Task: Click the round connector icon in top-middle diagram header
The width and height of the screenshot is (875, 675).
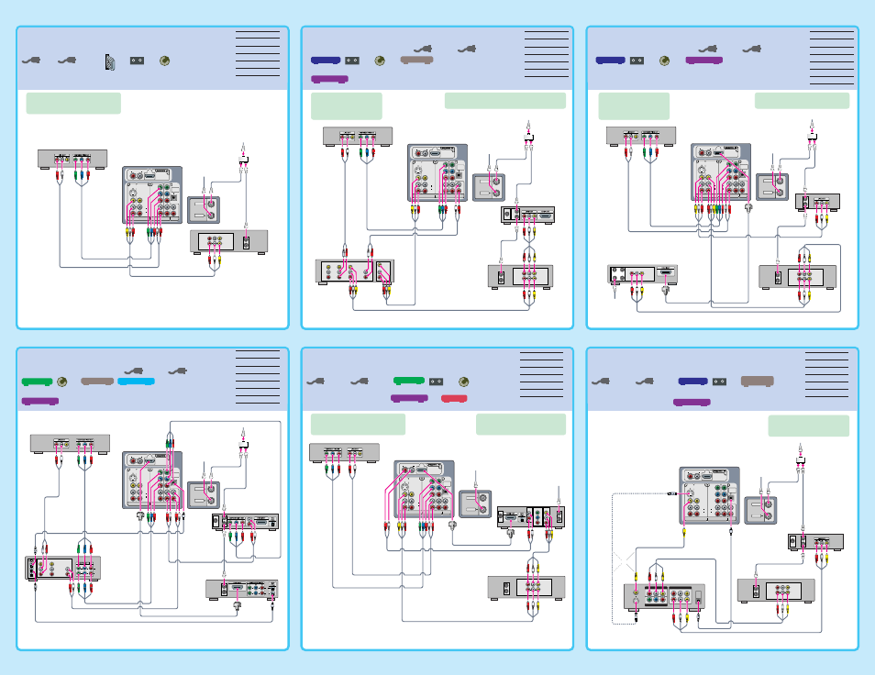Action: pos(380,61)
